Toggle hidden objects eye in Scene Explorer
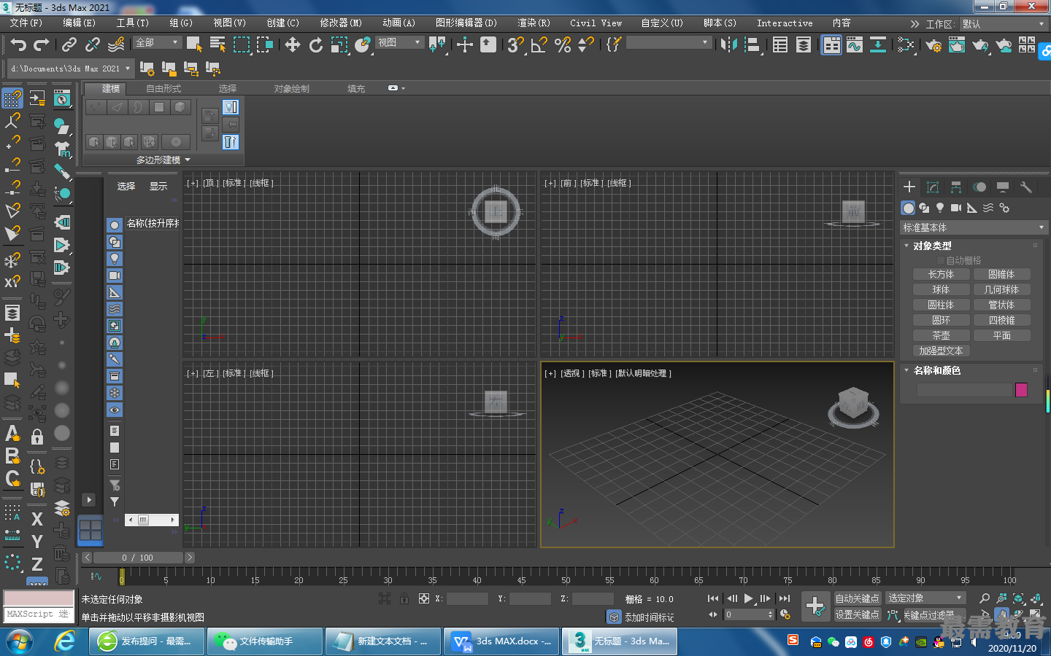Image resolution: width=1051 pixels, height=656 pixels. coord(115,410)
